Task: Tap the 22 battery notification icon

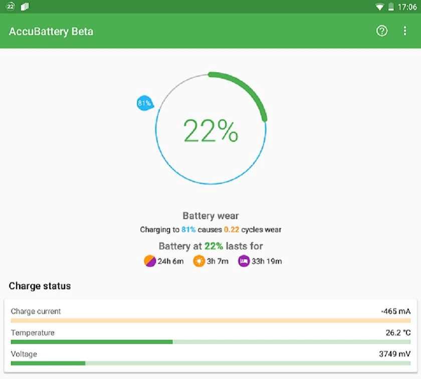Action: pyautogui.click(x=11, y=7)
